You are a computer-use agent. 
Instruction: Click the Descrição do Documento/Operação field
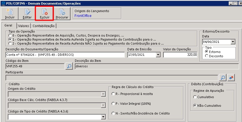pos(65,55)
